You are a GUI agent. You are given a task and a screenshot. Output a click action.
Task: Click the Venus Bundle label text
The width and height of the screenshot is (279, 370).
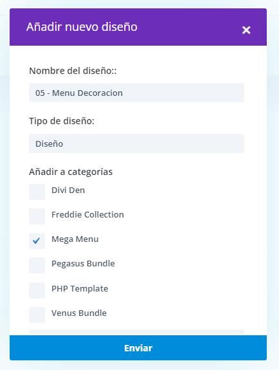(x=79, y=313)
